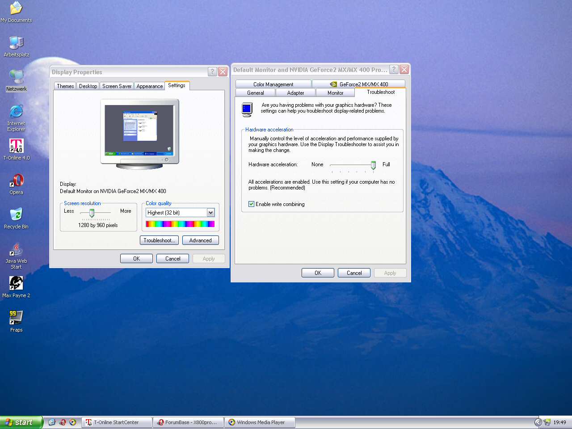This screenshot has width=572, height=429.
Task: Click the Opera quick launch icon
Action: point(63,422)
